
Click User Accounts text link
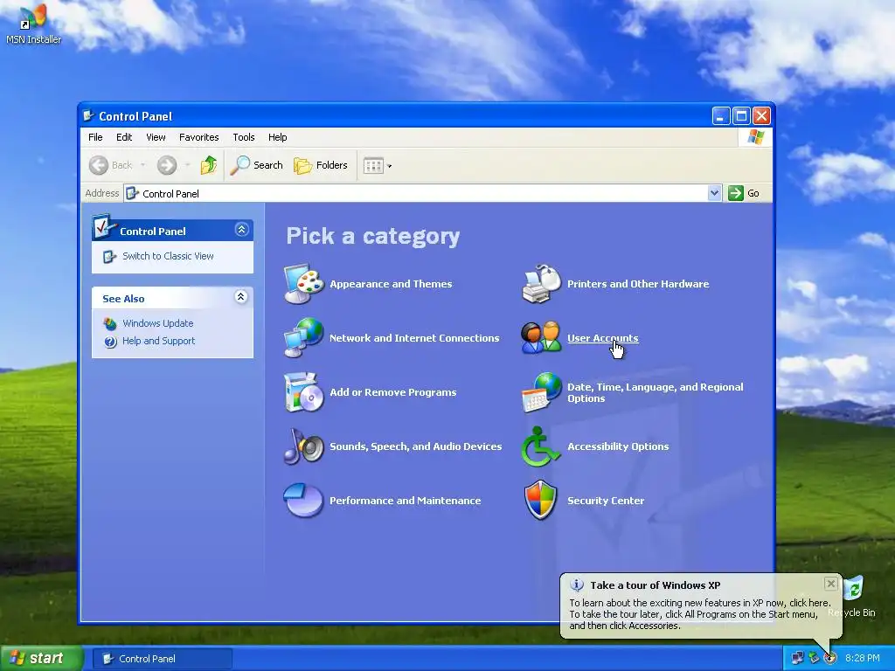point(603,338)
